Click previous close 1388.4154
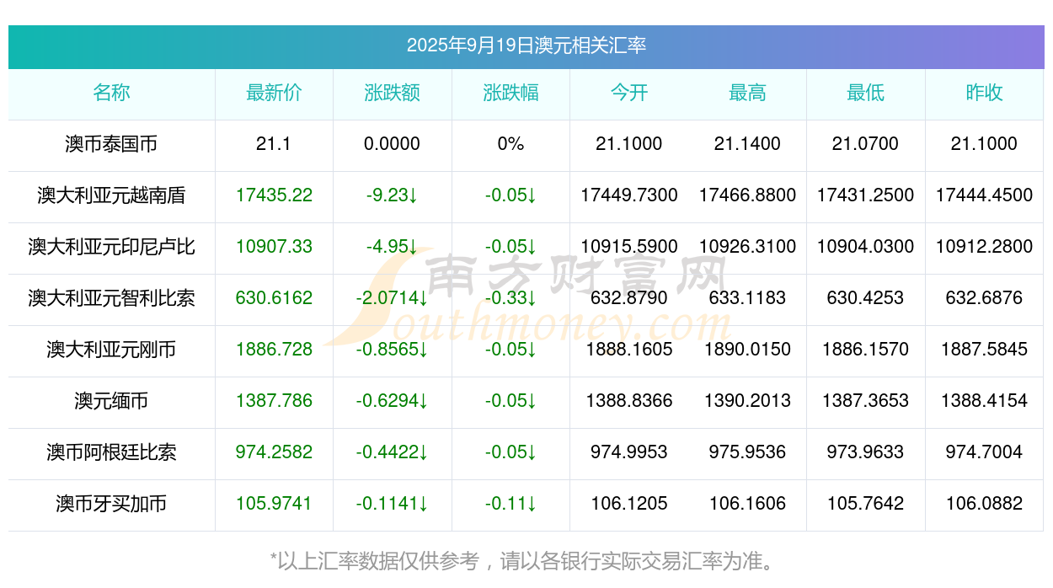This screenshot has height=588, width=1053. [x=984, y=401]
